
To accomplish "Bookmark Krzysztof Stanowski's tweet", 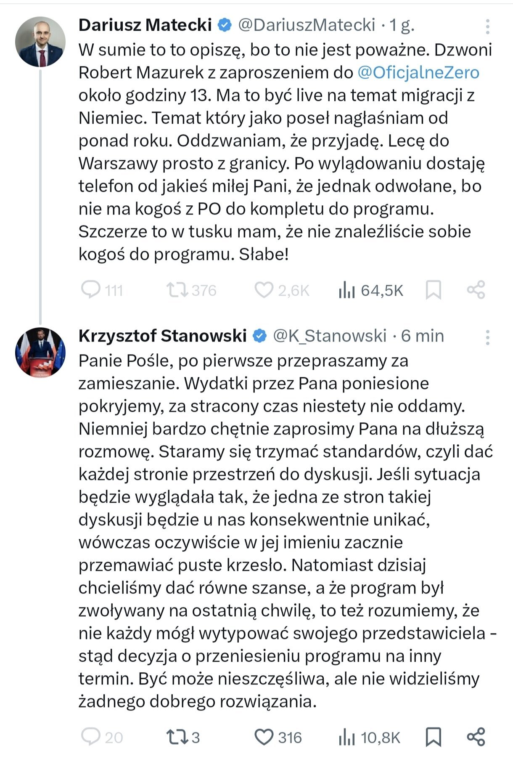I will click(x=434, y=737).
